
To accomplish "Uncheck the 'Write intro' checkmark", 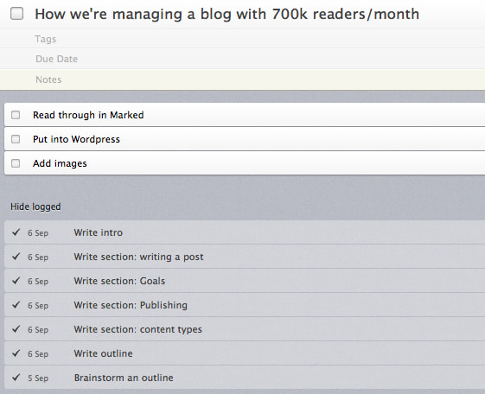I will (x=16, y=232).
